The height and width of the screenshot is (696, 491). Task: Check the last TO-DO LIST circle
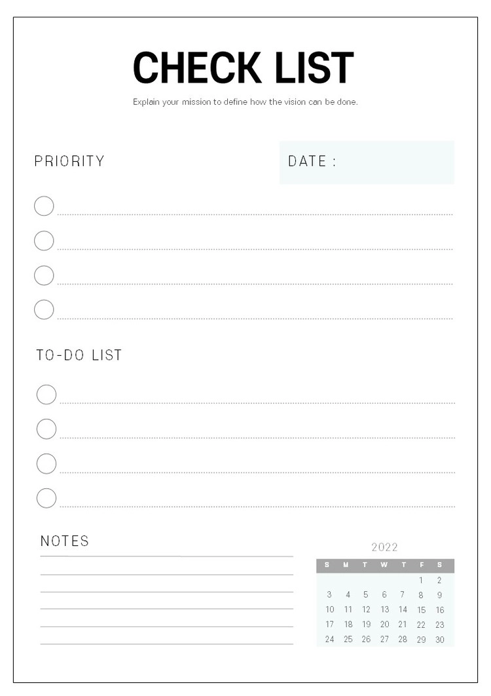tap(46, 498)
